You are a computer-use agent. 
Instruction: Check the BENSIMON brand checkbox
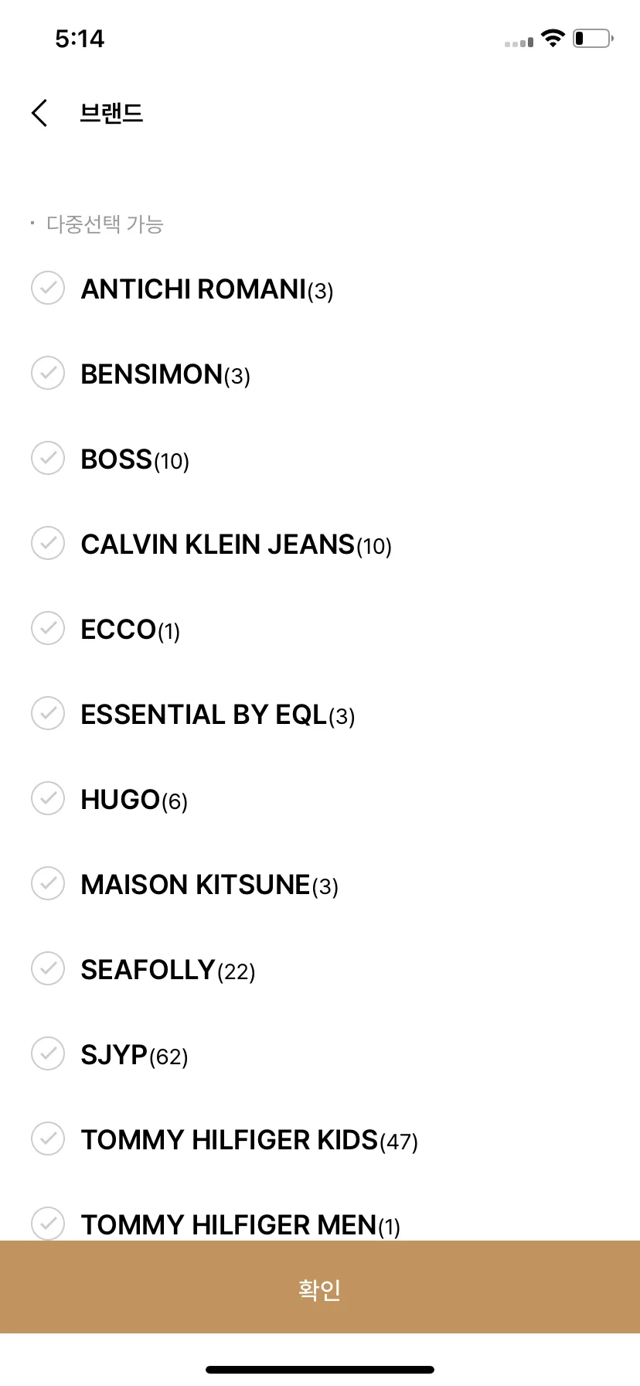pos(48,373)
